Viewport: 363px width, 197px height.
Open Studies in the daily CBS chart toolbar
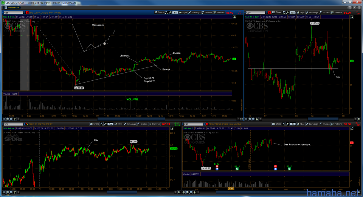click(324, 124)
